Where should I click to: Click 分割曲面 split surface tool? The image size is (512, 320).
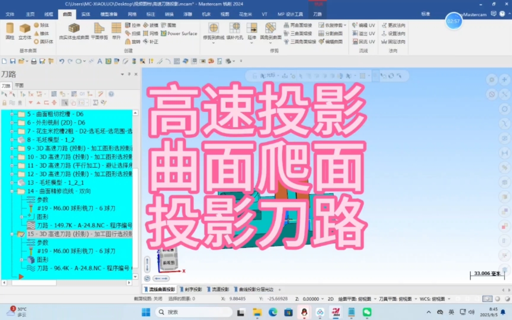click(x=330, y=33)
